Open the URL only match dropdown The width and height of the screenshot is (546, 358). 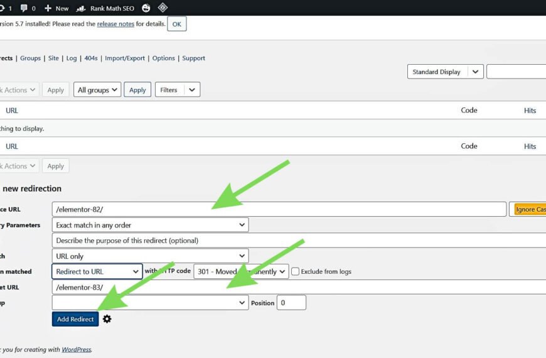[x=150, y=256]
